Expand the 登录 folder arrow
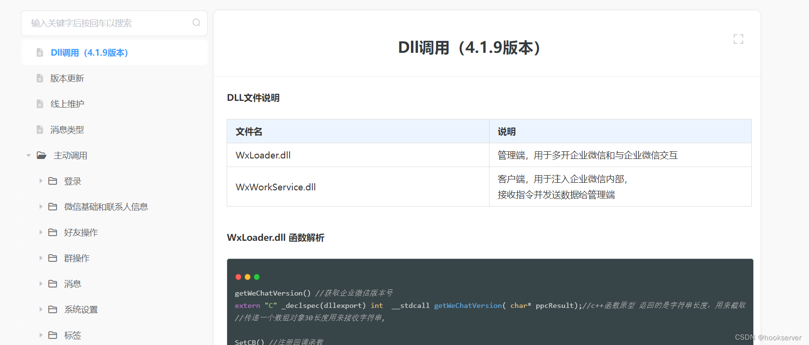The width and height of the screenshot is (809, 345). (41, 181)
